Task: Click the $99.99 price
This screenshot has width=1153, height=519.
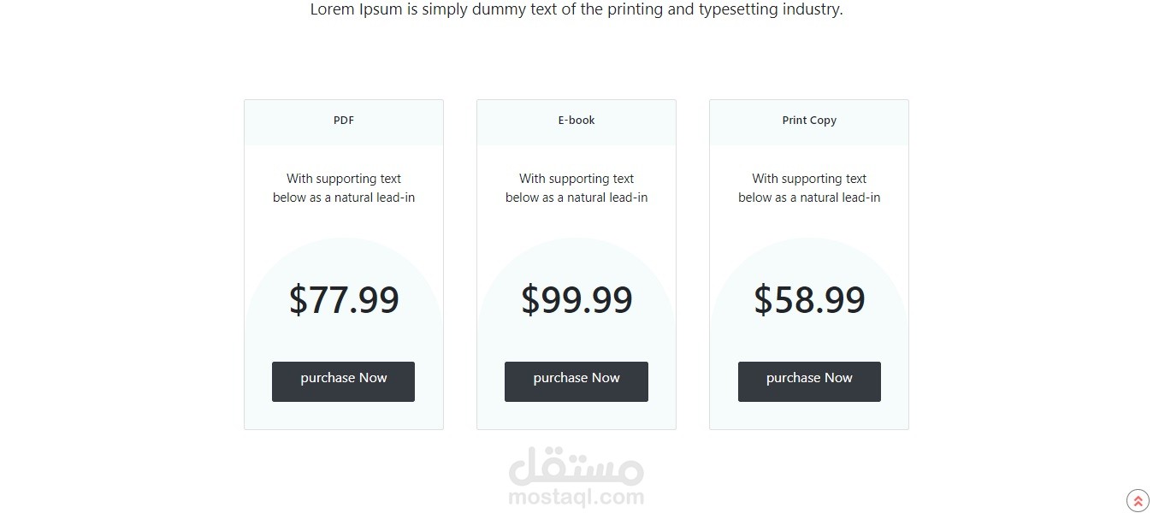Action: 576,300
